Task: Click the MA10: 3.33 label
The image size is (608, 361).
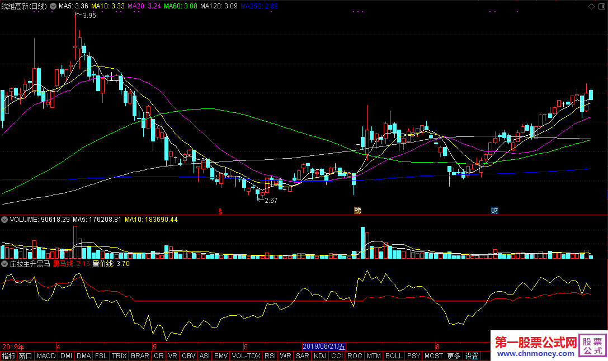Action: [108, 6]
